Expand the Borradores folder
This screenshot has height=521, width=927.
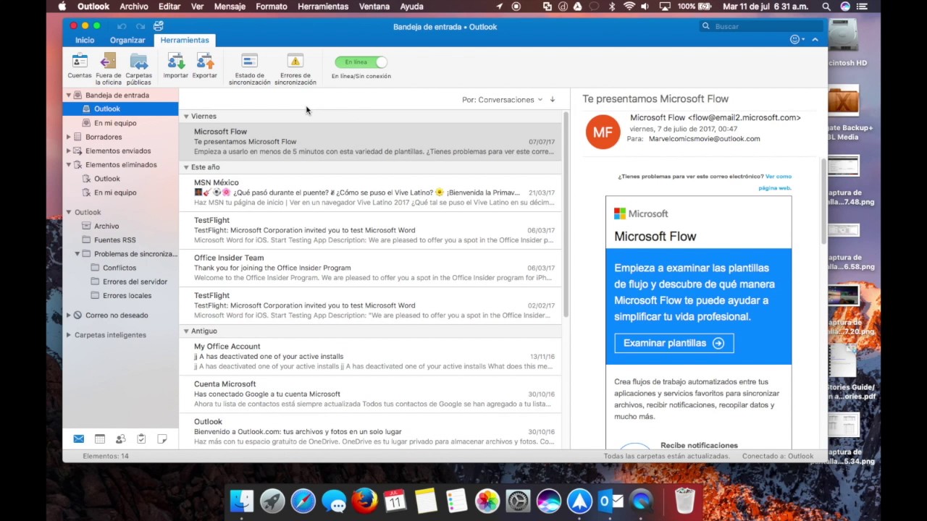[69, 137]
